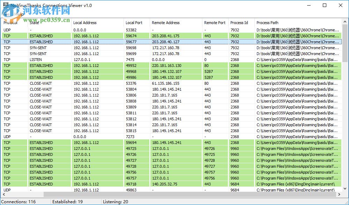Click the NoVirusThanks title bar application icon
The width and height of the screenshot is (349, 205).
(5, 5)
